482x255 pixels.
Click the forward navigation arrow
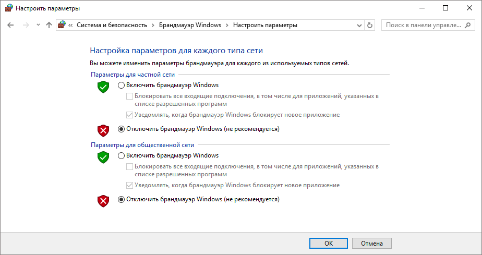26,25
